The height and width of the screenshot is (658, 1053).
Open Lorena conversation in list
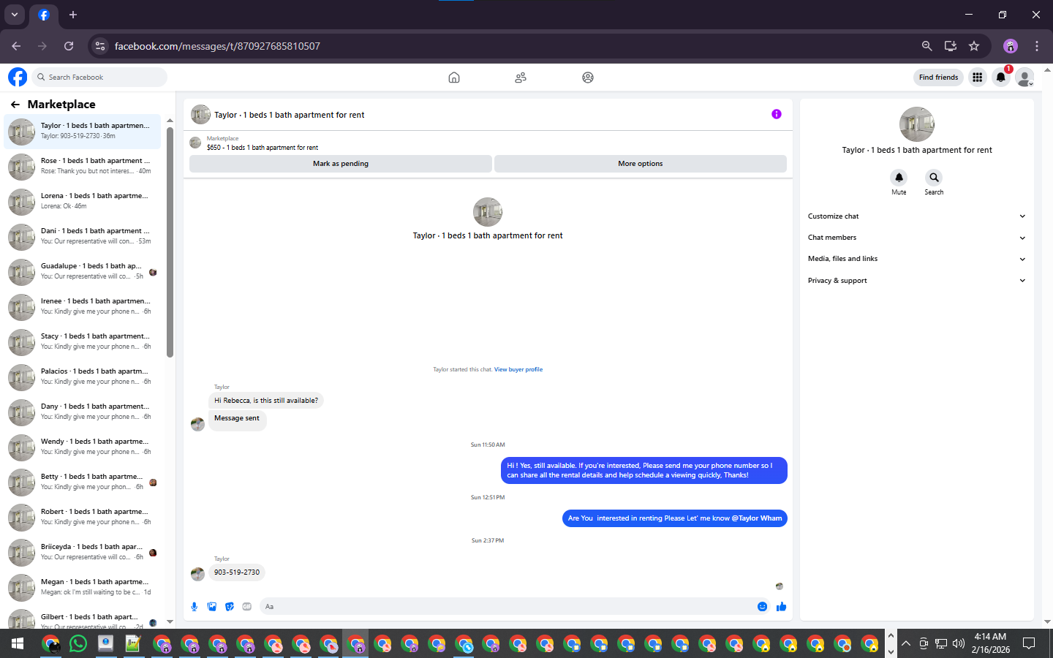82,201
